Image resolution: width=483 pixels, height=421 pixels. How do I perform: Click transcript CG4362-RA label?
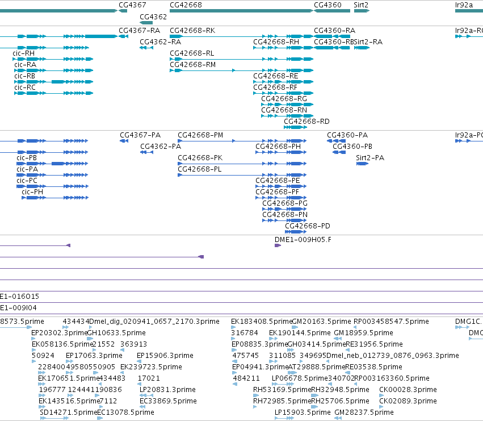tap(160, 42)
